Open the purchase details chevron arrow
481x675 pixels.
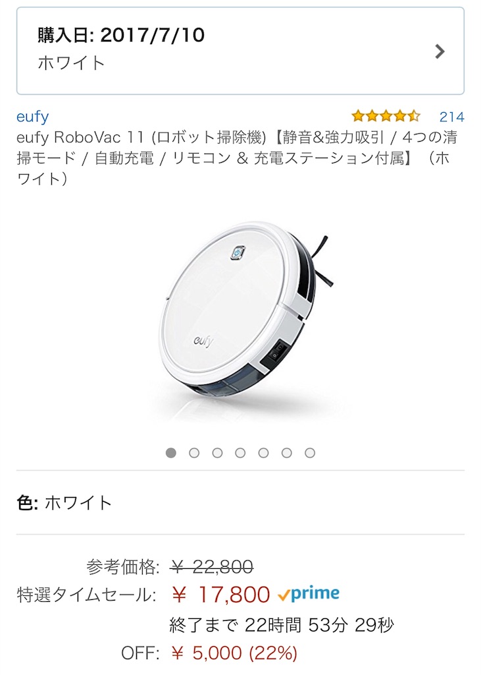pos(440,51)
